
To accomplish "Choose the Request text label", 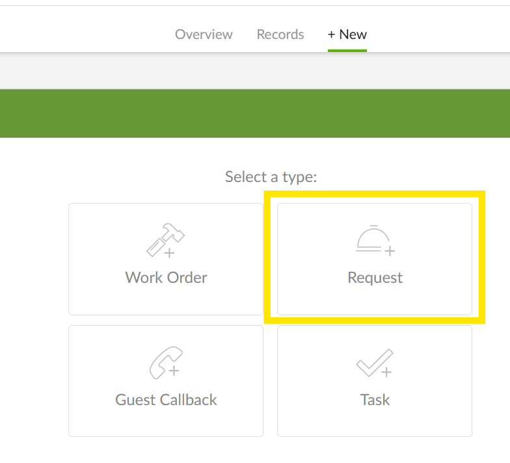I will pos(375,278).
